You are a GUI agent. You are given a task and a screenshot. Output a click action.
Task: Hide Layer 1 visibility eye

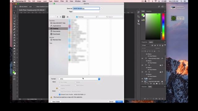coord(142,79)
